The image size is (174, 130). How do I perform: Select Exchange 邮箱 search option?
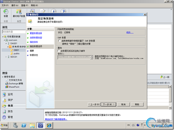(x=16, y=84)
